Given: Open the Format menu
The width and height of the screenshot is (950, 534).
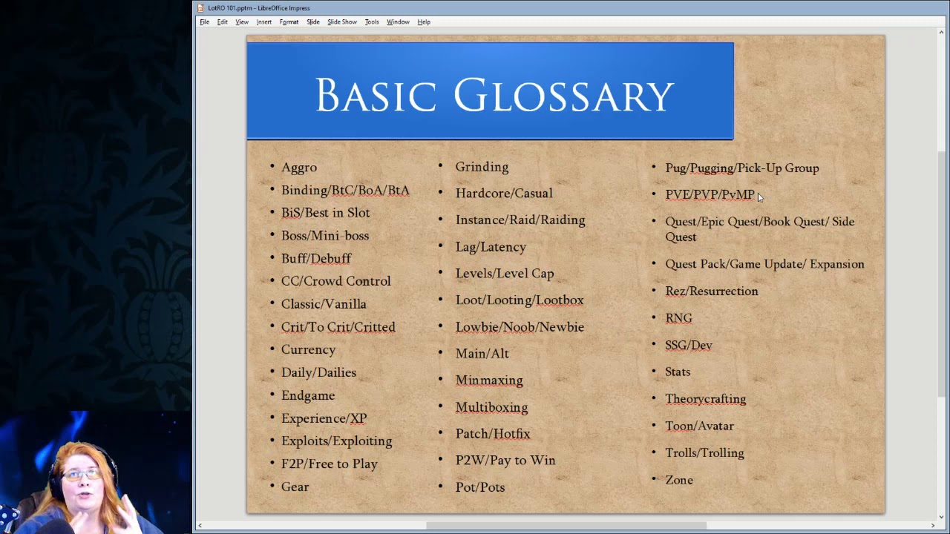Looking at the screenshot, I should [x=289, y=22].
